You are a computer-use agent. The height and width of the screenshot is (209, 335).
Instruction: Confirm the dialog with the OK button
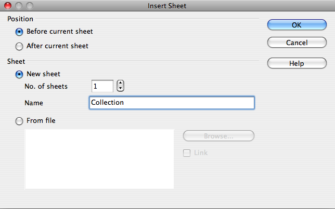[297, 25]
